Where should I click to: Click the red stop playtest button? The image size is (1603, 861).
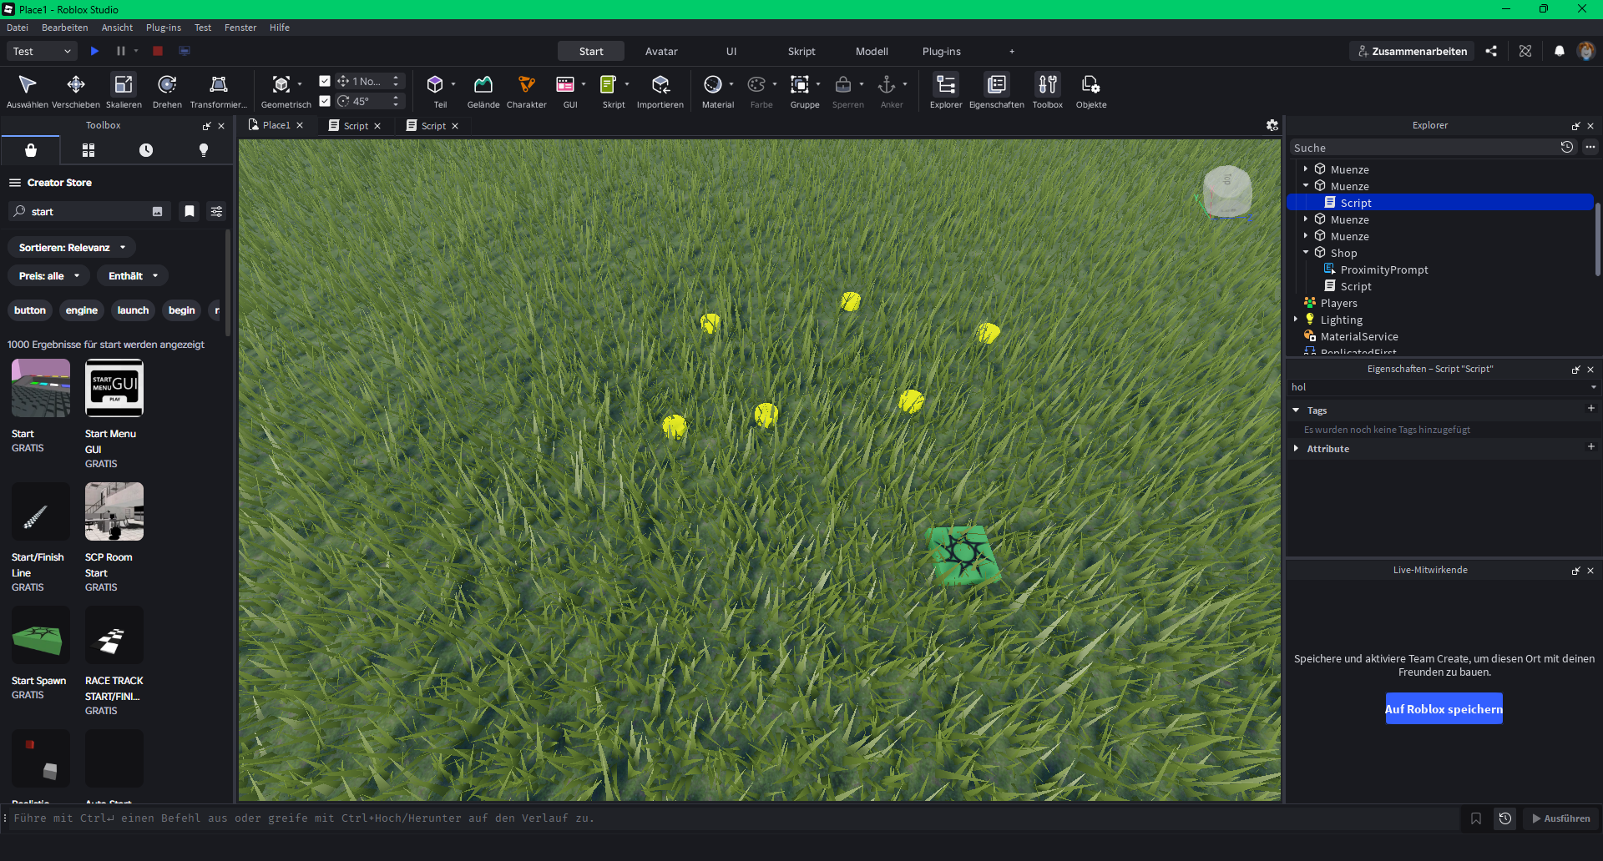[158, 51]
